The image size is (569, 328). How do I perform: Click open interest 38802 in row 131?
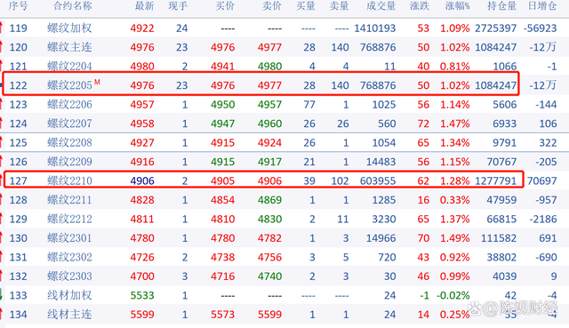501,257
